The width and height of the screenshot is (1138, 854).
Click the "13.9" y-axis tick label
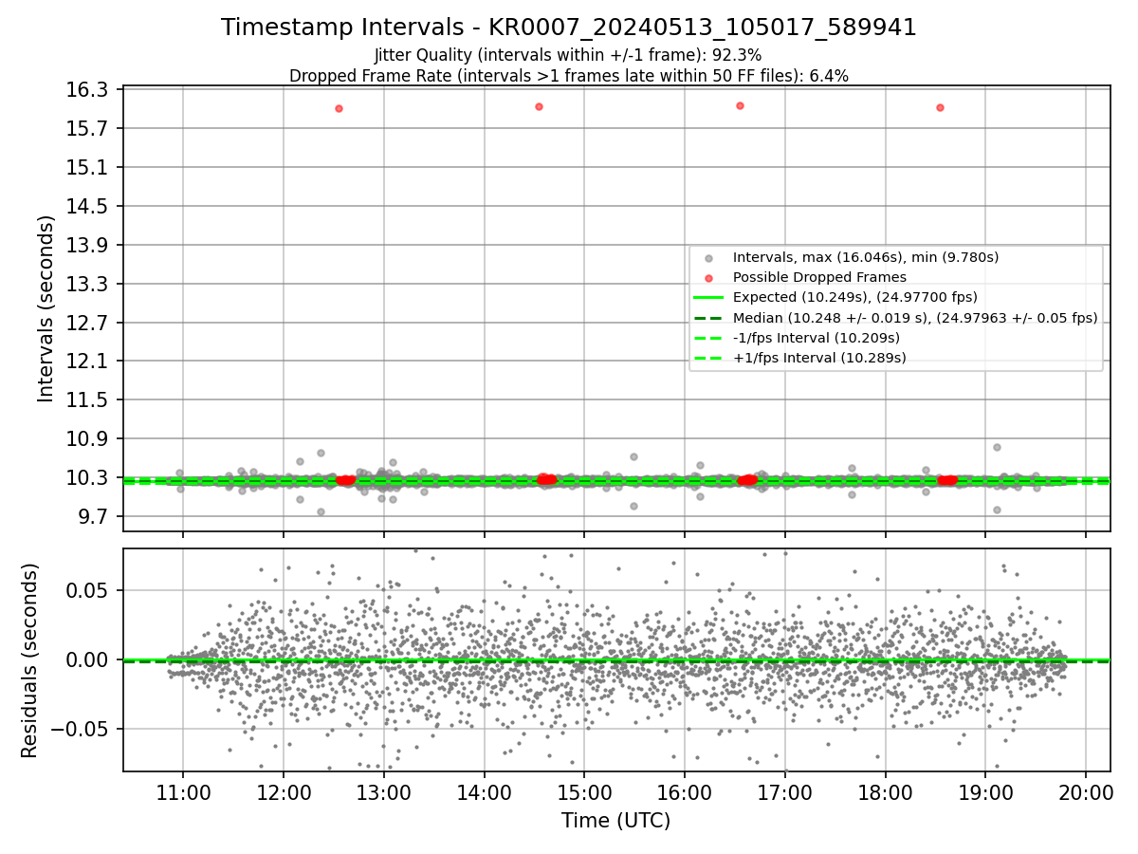click(89, 246)
